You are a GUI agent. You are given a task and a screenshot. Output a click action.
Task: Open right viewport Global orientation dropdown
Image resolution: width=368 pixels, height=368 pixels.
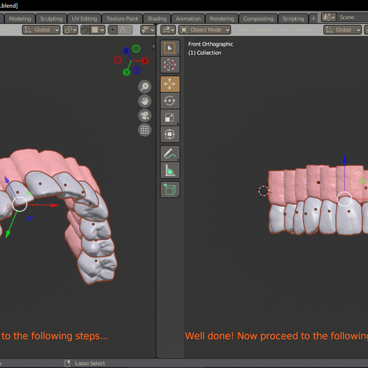(342, 30)
